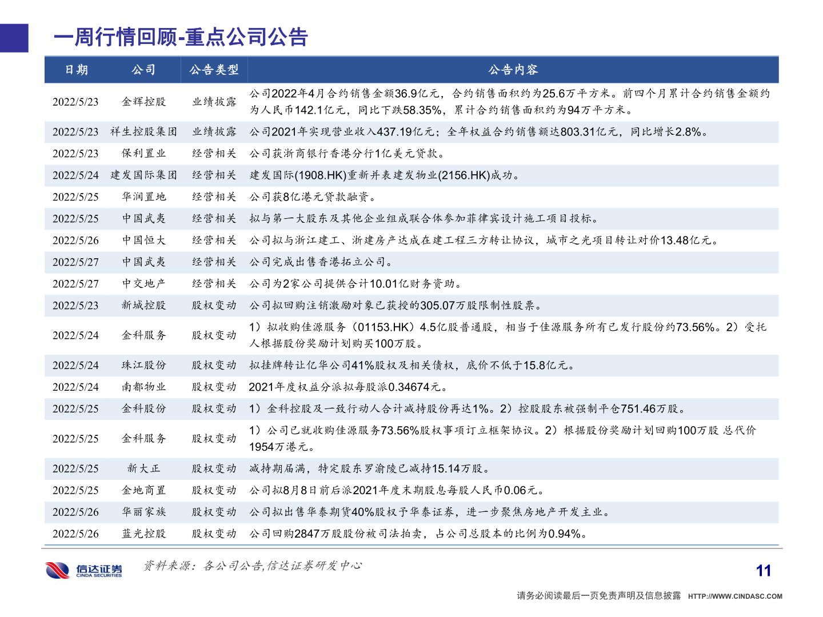Screen dimensions: 823x617
Task: Click company cell 蓝光控股
Action: tap(143, 534)
